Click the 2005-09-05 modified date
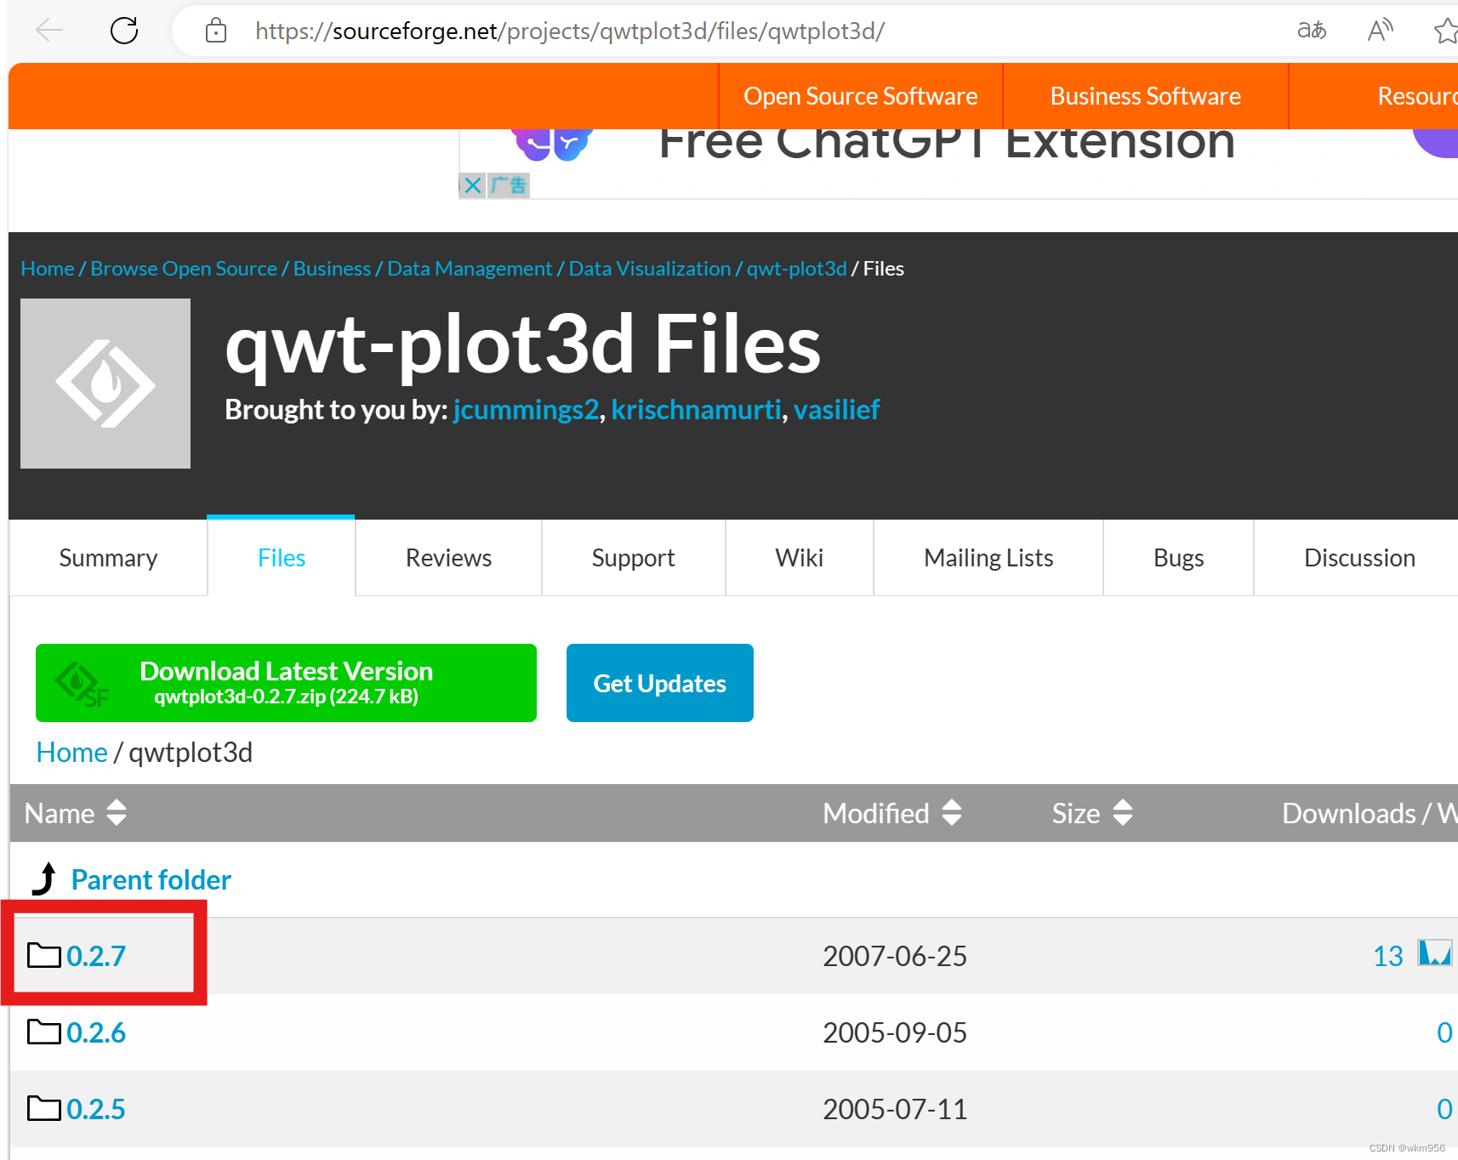 [895, 1032]
